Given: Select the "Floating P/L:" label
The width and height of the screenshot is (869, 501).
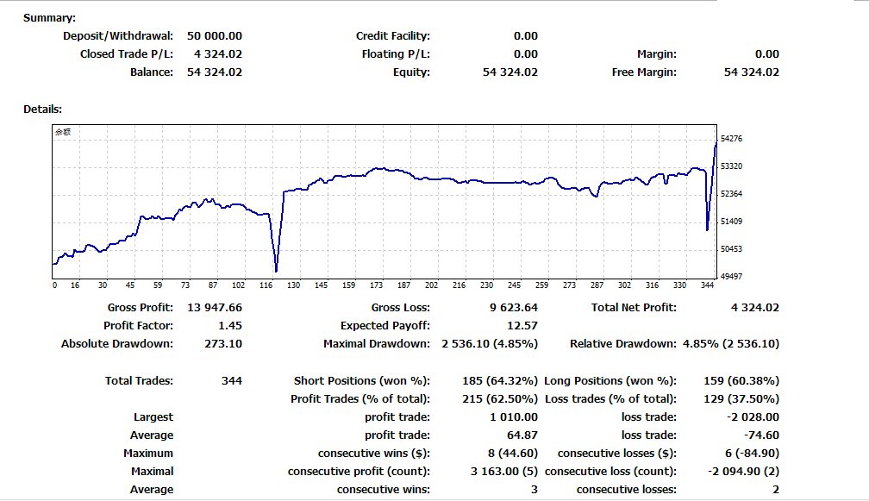Looking at the screenshot, I should click(x=396, y=54).
